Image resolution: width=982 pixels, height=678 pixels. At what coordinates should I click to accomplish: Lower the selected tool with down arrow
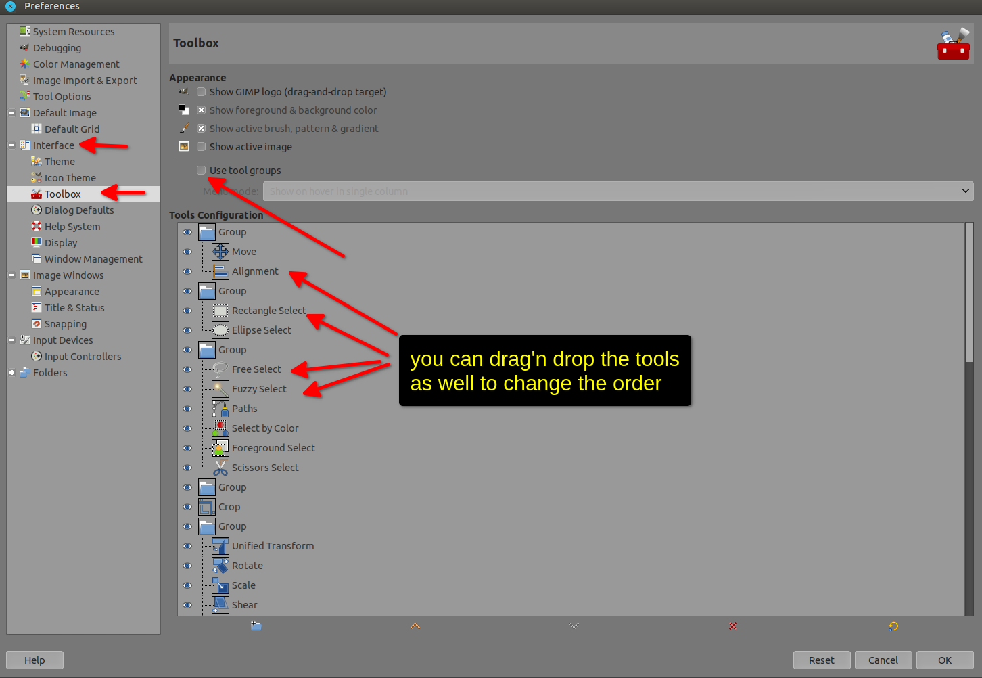[574, 626]
